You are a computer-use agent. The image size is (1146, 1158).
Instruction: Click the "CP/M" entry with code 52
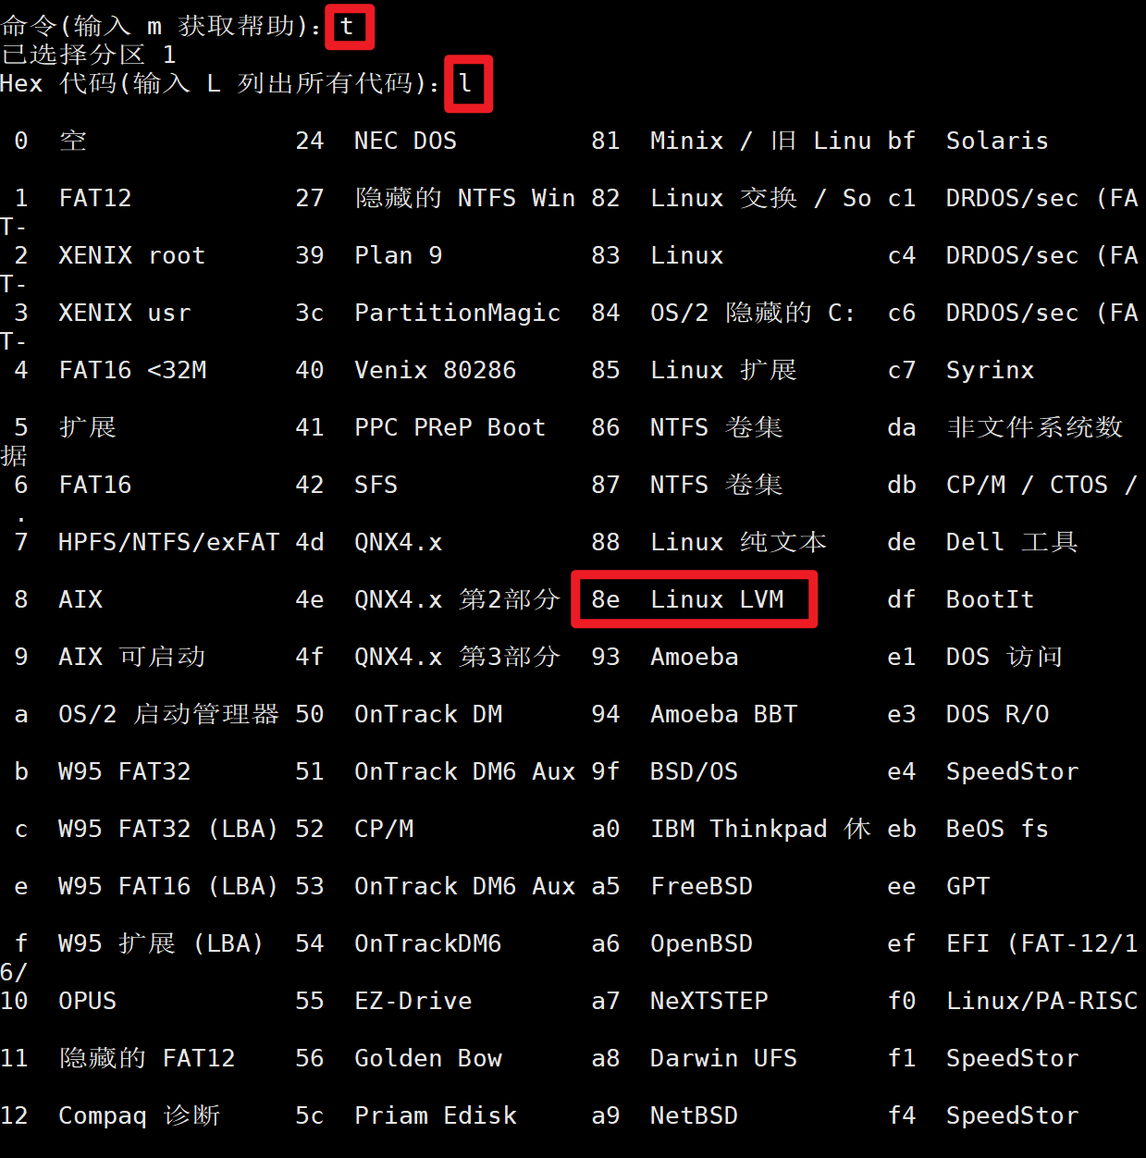384,829
